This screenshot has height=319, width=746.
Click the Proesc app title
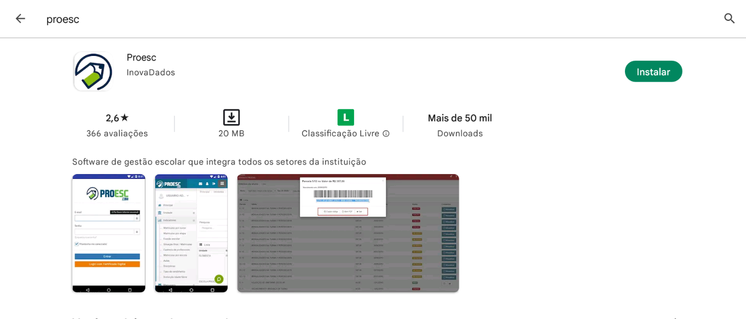click(142, 57)
